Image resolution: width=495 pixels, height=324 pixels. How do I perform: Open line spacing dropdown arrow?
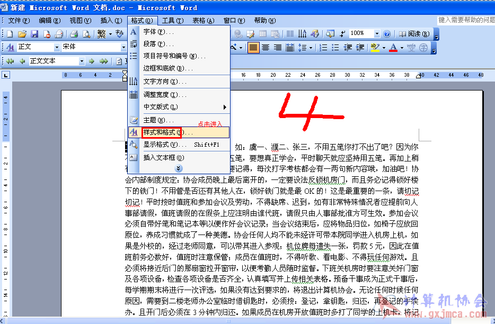(x=311, y=48)
